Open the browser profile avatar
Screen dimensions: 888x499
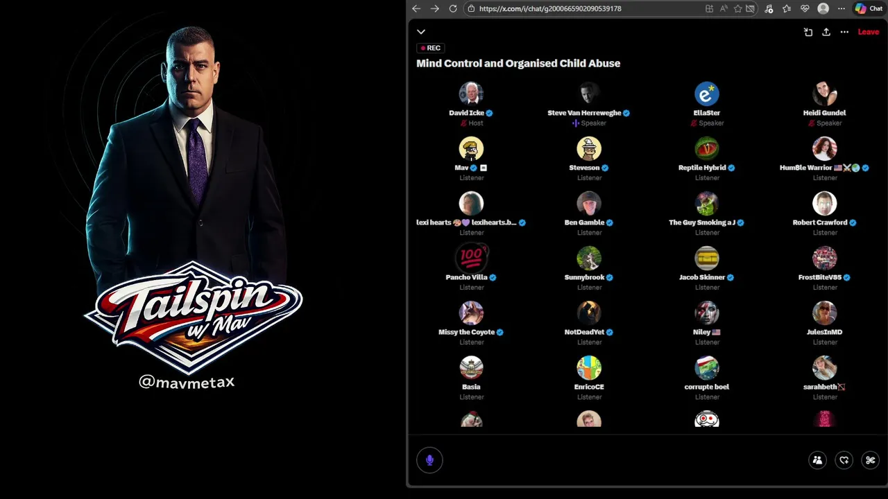click(x=823, y=8)
